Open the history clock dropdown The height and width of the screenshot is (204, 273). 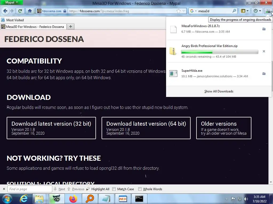click(x=257, y=11)
